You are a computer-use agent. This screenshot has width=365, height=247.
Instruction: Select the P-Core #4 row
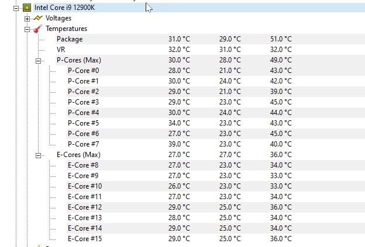pos(216,113)
